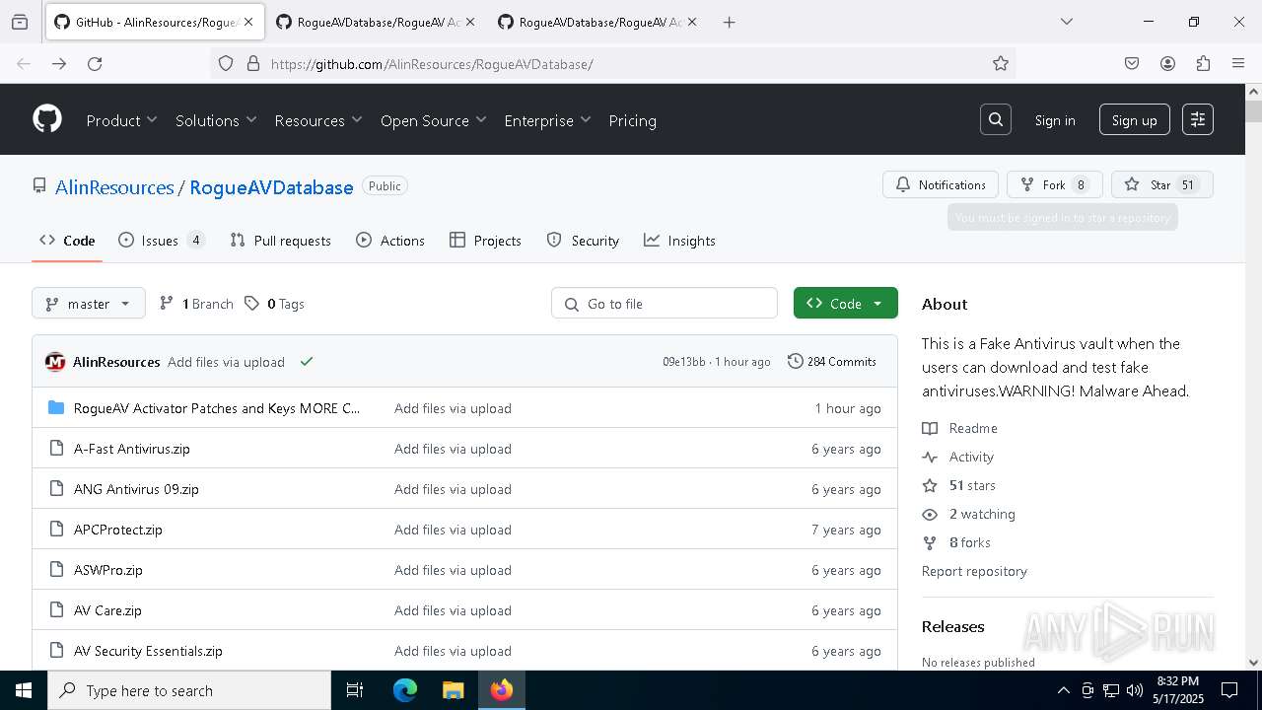
Task: Switch to the Insights tab
Action: (x=679, y=241)
